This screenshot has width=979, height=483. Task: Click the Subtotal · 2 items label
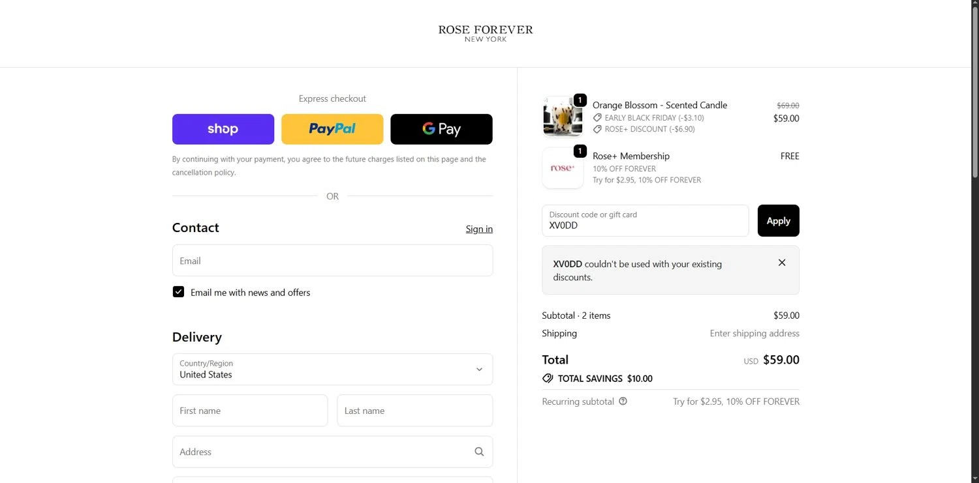[x=576, y=315]
